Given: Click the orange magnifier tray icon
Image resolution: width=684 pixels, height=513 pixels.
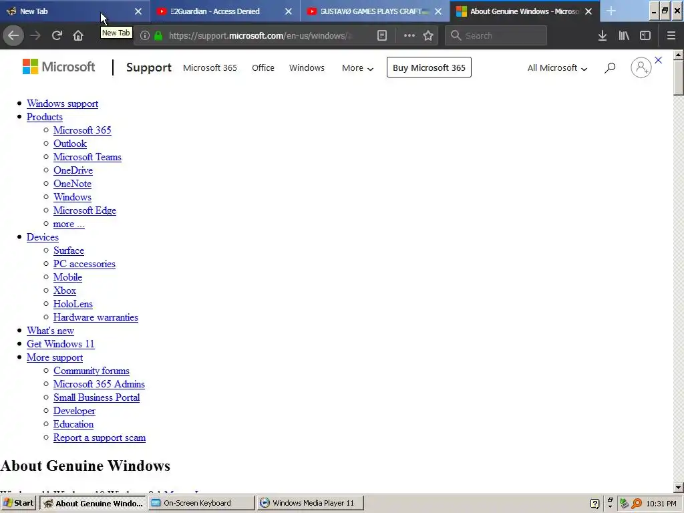Looking at the screenshot, I should (x=637, y=504).
